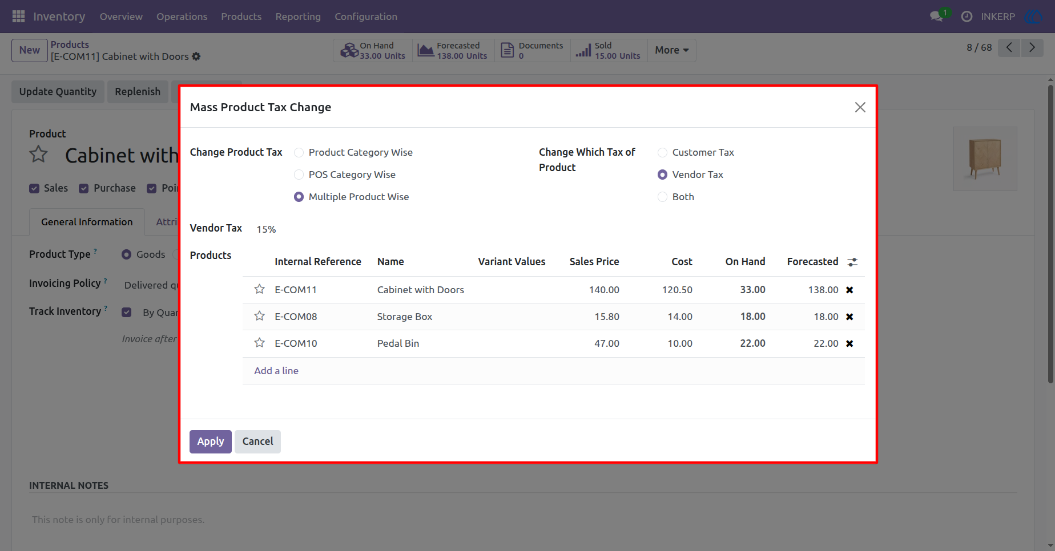This screenshot has height=551, width=1055.
Task: Select Multiple Product Wise option
Action: [299, 197]
